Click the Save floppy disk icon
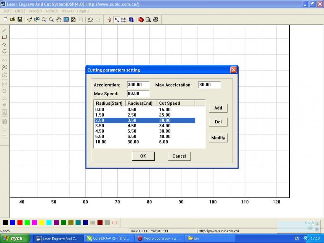The image size is (324, 243). click(20, 19)
